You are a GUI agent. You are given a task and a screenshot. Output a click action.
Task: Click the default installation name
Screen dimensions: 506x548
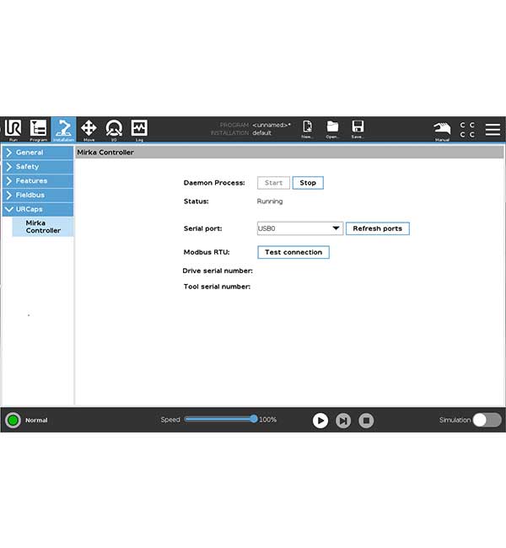pyautogui.click(x=262, y=133)
